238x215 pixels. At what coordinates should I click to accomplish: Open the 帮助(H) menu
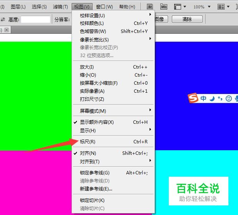127,7
